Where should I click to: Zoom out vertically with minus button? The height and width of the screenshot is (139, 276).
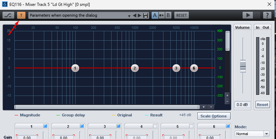pos(228,101)
